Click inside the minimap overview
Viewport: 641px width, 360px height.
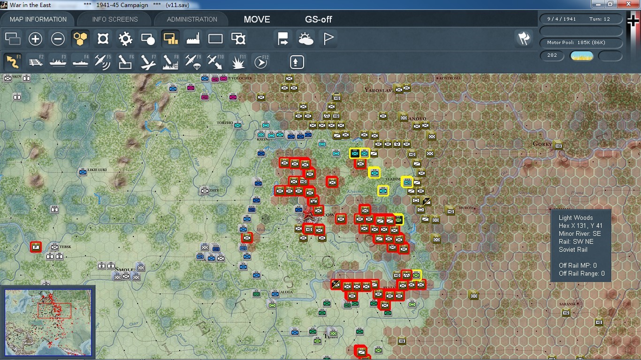[48, 322]
